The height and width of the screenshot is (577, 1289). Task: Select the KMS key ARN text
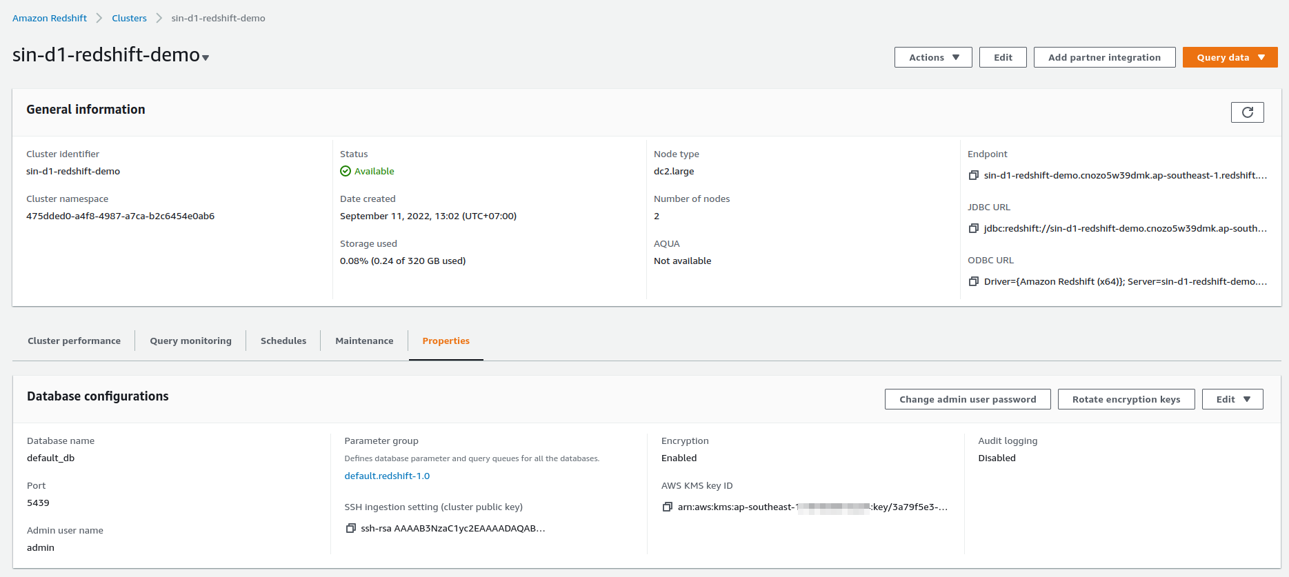pyautogui.click(x=812, y=507)
